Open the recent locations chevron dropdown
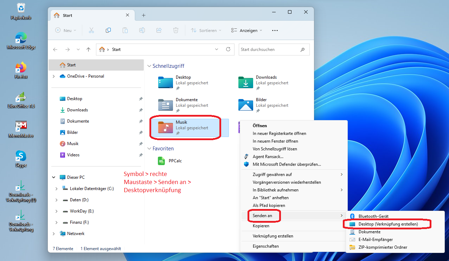The width and height of the screenshot is (449, 261). click(x=78, y=50)
